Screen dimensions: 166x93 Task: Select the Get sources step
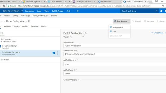[30, 40]
